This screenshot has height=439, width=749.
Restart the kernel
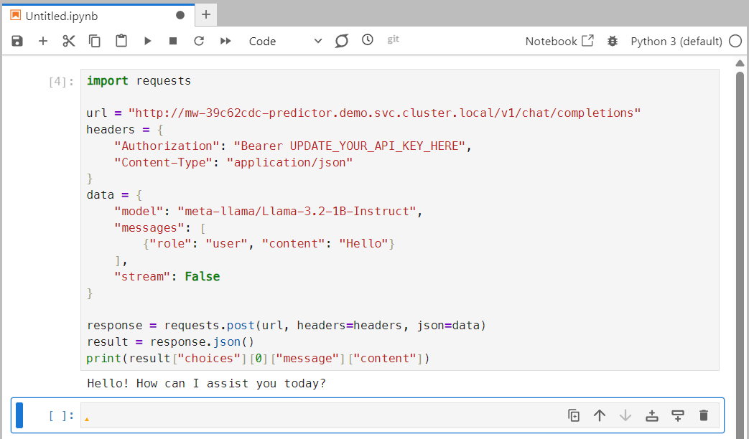click(199, 41)
